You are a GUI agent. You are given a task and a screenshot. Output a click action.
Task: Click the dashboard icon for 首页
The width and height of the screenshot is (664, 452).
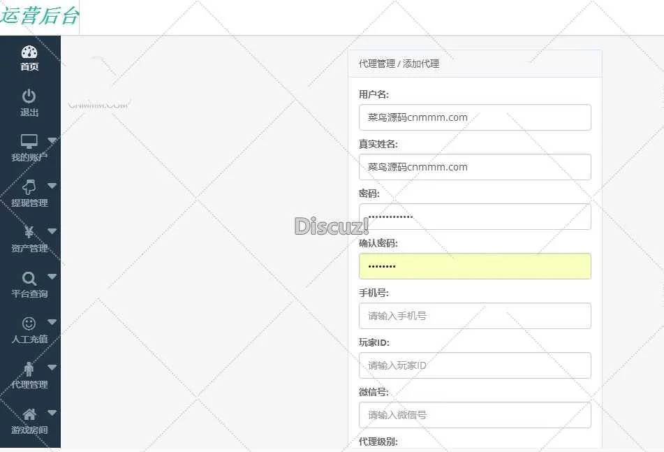(x=29, y=52)
